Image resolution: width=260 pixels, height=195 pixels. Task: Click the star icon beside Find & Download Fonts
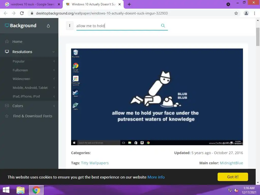[7, 116]
